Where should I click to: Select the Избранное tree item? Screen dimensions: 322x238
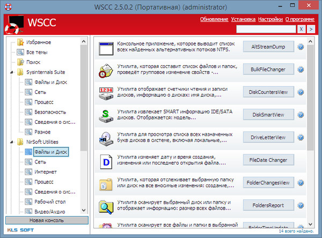(39, 42)
